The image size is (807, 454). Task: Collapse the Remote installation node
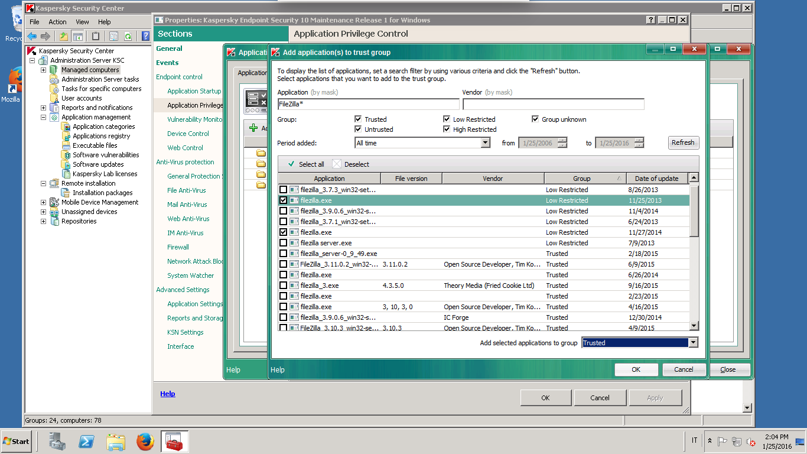point(43,183)
